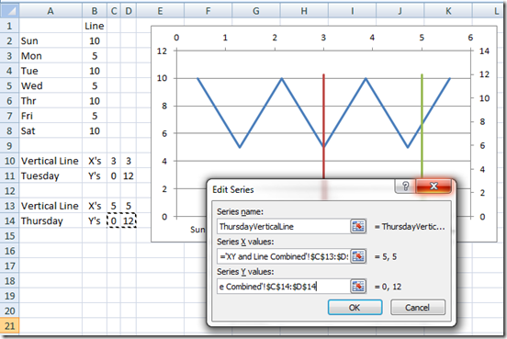Click the help question mark in Edit Series
This screenshot has width=507, height=339.
(x=405, y=186)
